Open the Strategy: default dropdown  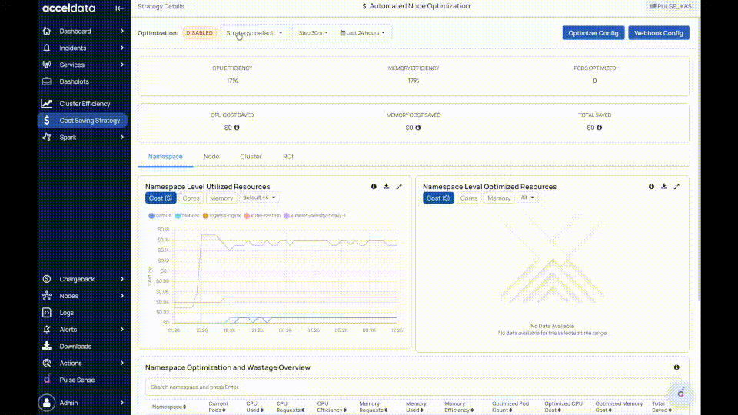[x=254, y=33]
